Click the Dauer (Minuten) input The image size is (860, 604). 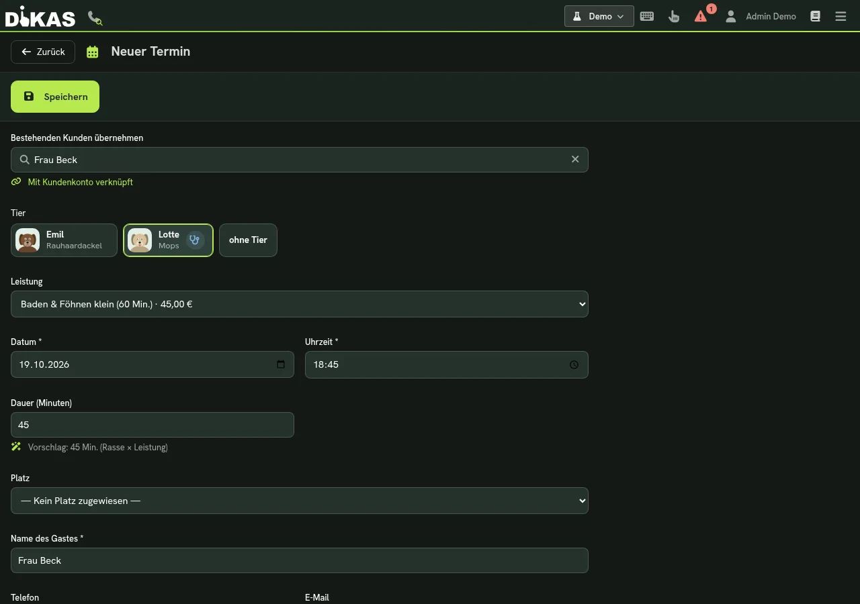(x=153, y=425)
